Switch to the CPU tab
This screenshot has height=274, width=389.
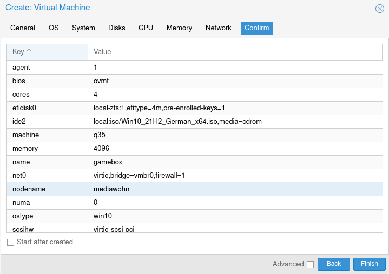pyautogui.click(x=146, y=28)
